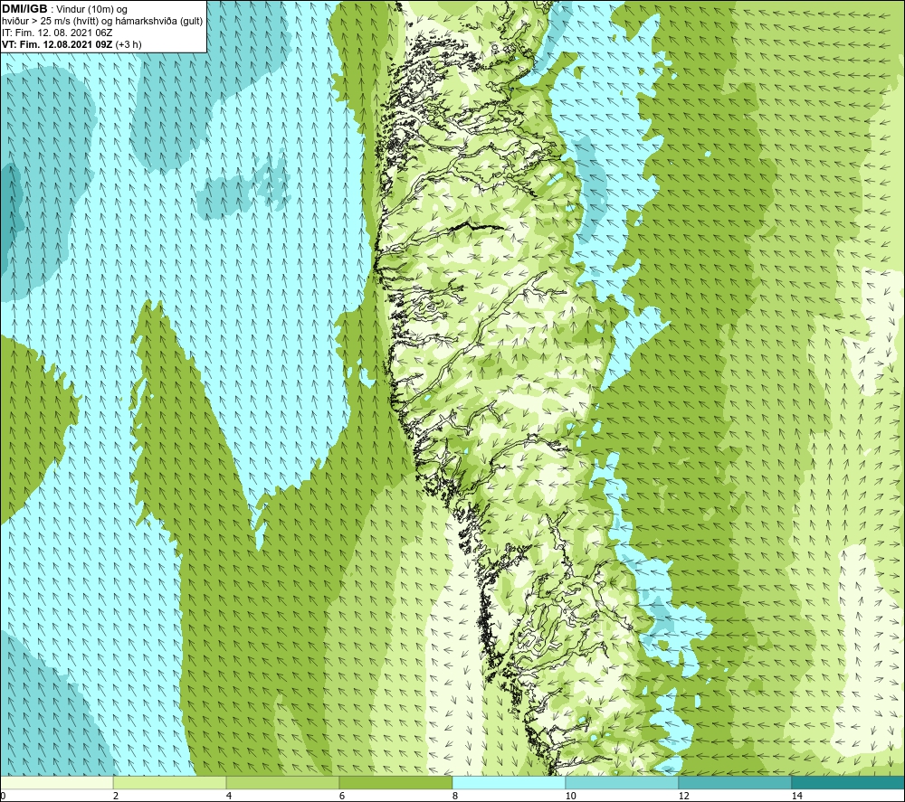Select the 12–14 m/s teal swatch
Image resolution: width=905 pixels, height=802 pixels.
735,782
